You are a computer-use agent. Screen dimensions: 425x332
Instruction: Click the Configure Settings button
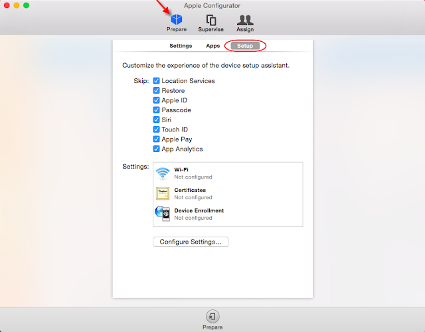[x=191, y=242]
